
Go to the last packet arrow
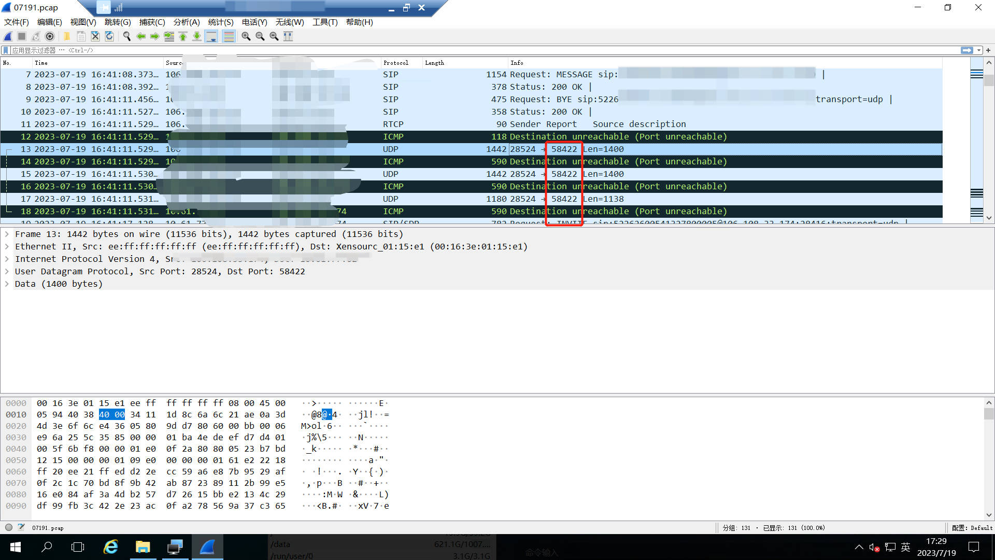click(x=197, y=36)
